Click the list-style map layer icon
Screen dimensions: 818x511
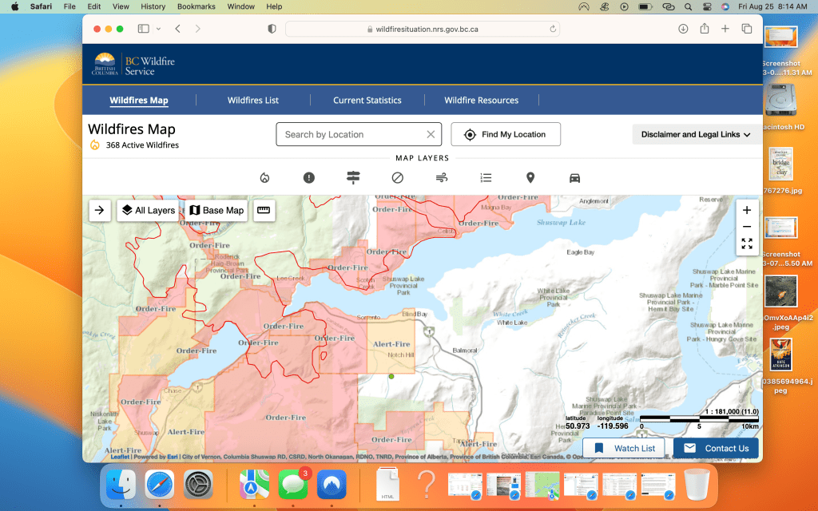[x=486, y=178]
